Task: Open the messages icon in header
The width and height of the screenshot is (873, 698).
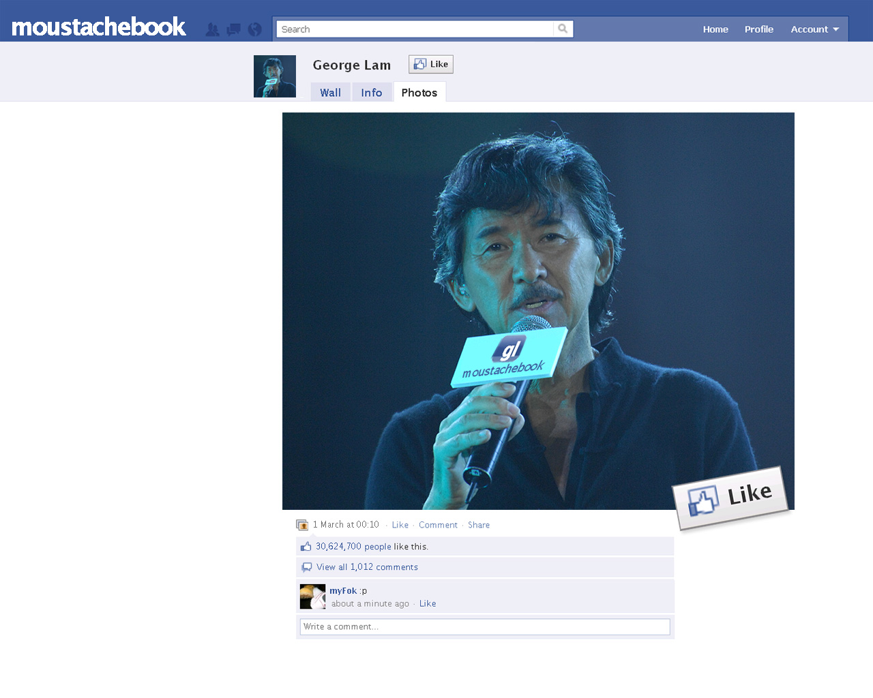Action: (234, 29)
